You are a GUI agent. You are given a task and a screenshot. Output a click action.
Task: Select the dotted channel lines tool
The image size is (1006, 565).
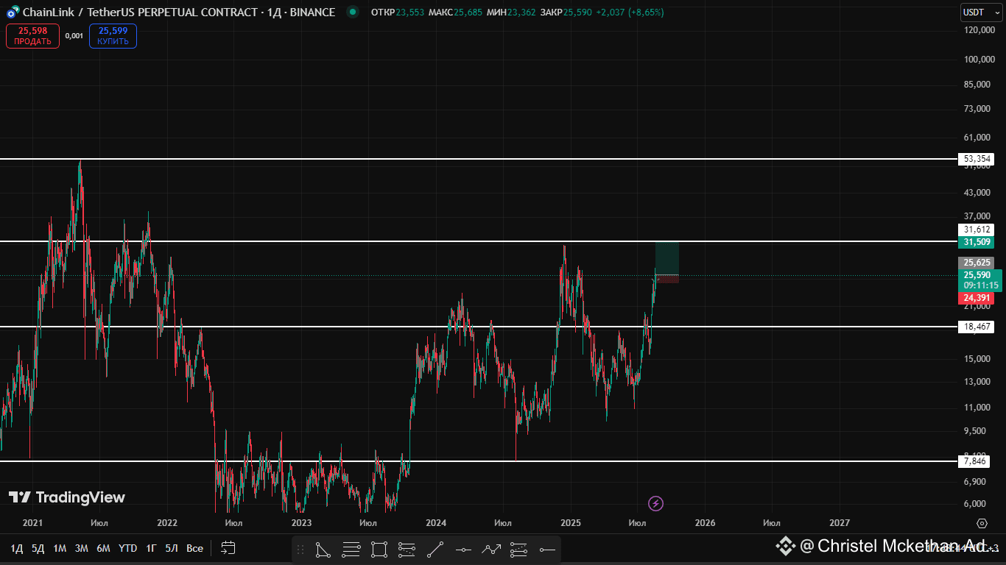click(x=407, y=550)
